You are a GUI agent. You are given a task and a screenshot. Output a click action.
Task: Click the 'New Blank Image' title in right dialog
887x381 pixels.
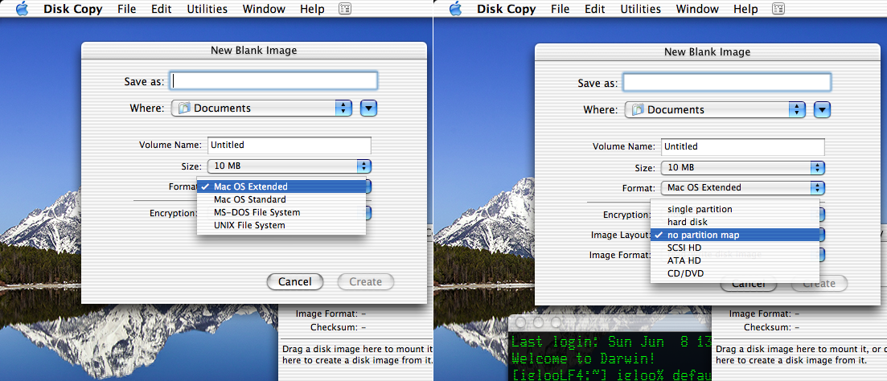coord(707,52)
